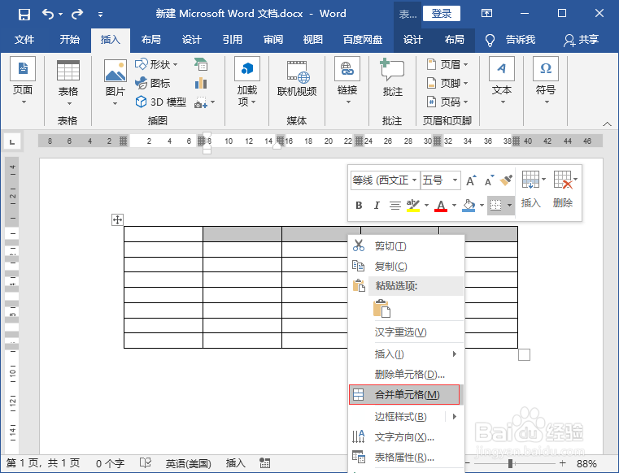Switch to the 百度网盘 tab

pyautogui.click(x=363, y=40)
